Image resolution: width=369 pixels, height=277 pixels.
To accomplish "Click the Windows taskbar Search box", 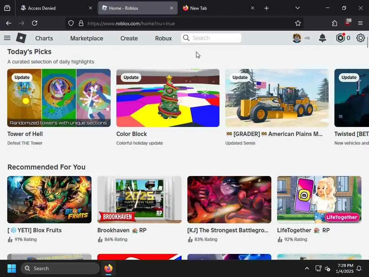I will pos(60,268).
